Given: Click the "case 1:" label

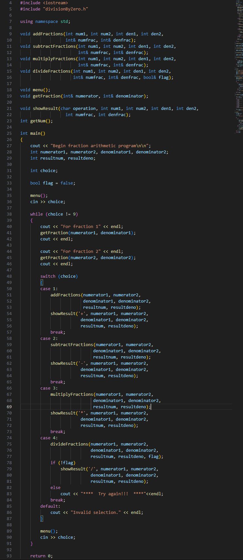Looking at the screenshot, I should pos(49,289).
